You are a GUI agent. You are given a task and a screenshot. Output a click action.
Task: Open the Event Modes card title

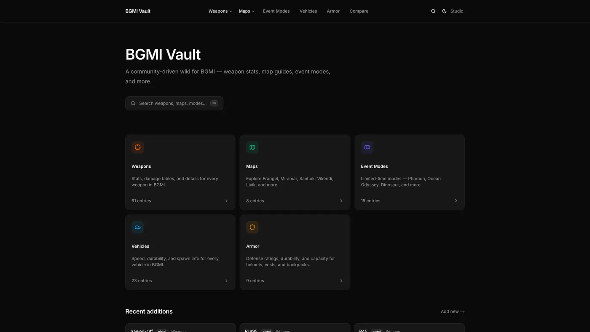374,166
